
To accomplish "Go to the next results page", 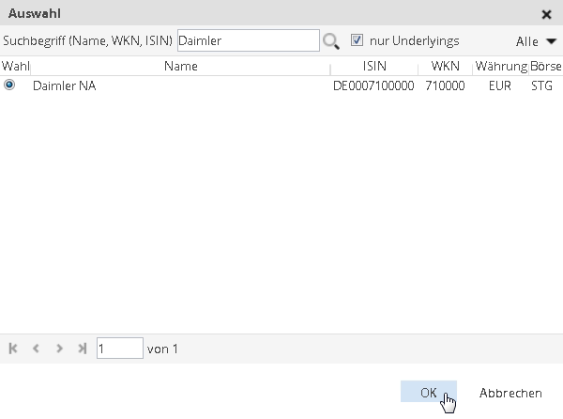I will click(x=60, y=349).
